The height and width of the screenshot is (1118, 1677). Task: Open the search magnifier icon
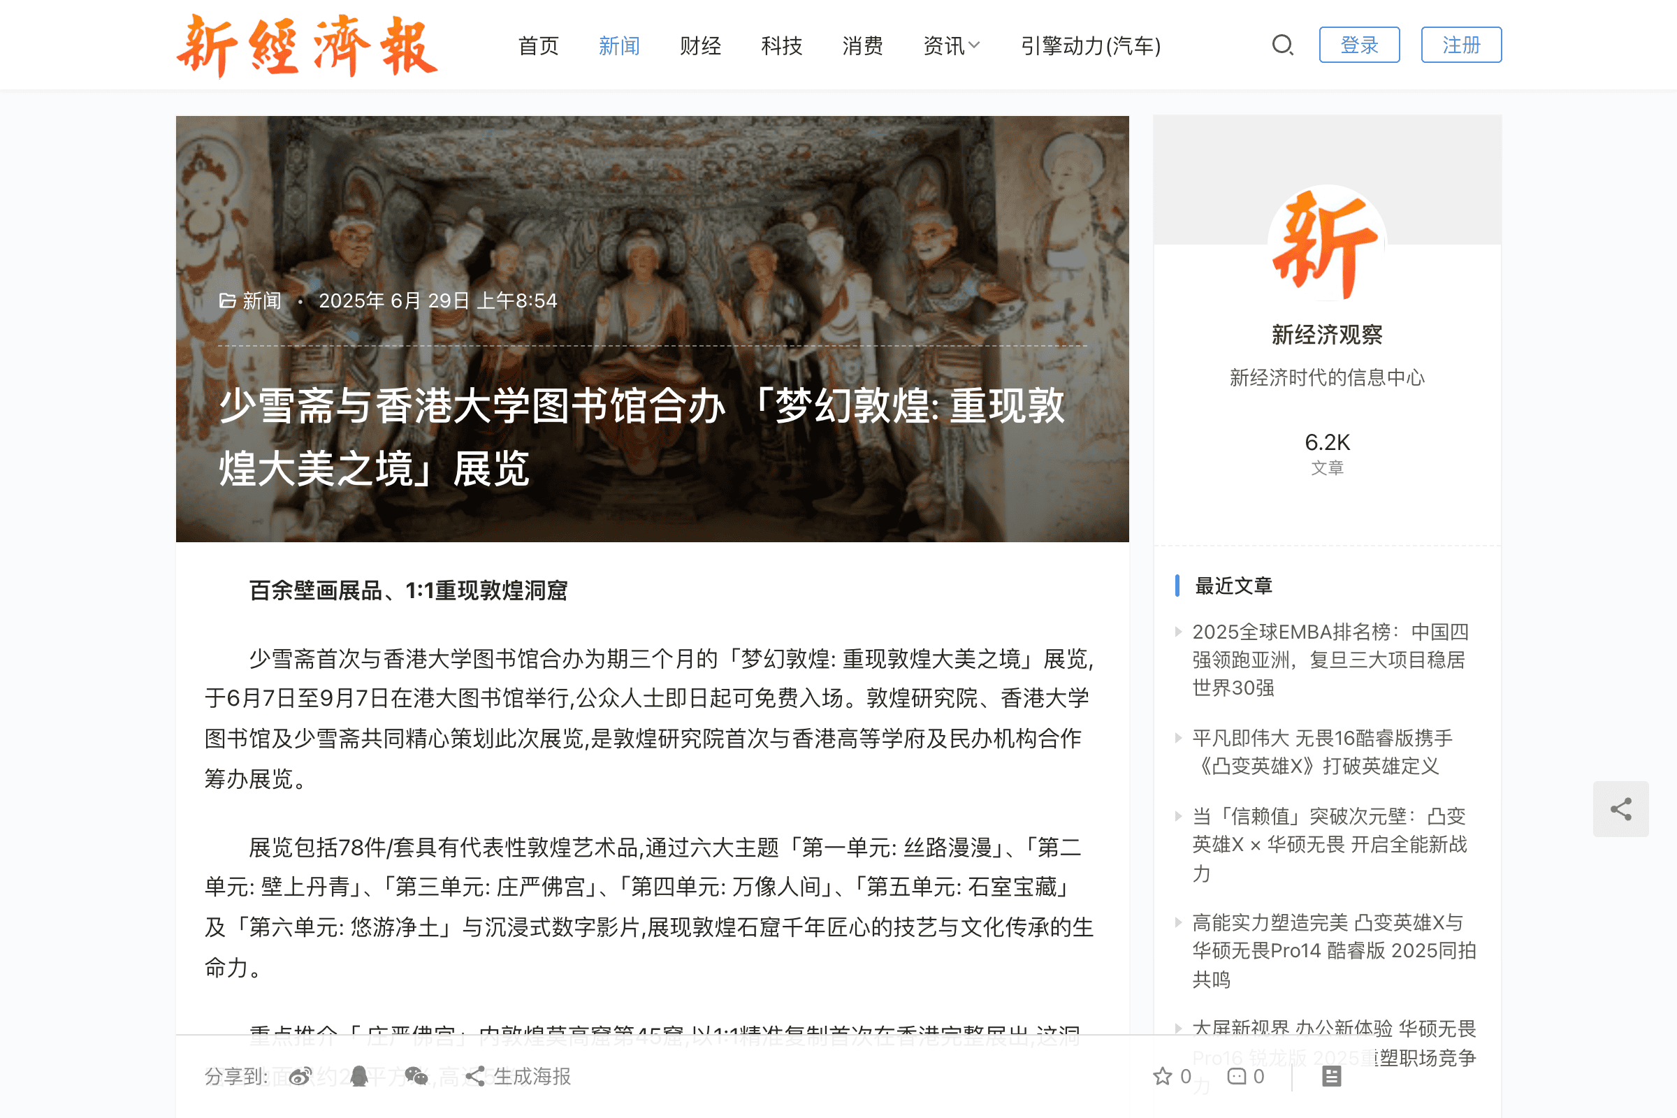(x=1282, y=45)
